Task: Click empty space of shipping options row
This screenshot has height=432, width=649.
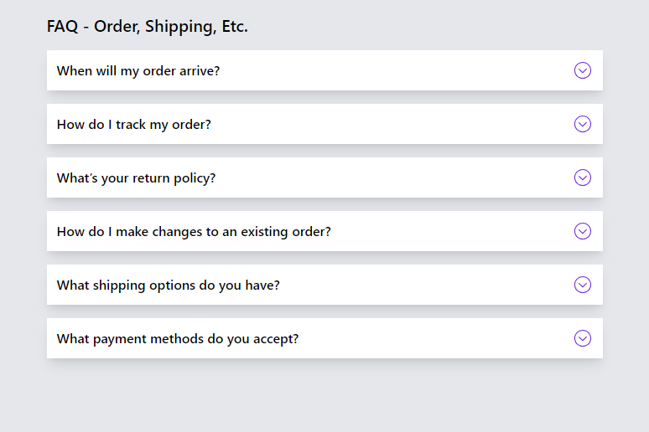Action: click(x=422, y=285)
